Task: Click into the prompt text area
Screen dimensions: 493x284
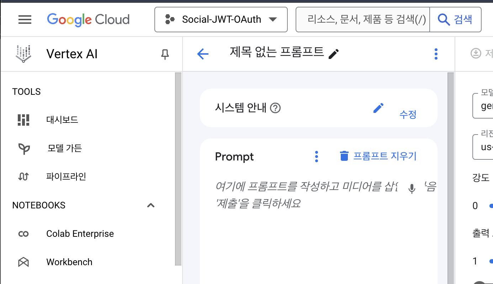Action: click(x=318, y=227)
